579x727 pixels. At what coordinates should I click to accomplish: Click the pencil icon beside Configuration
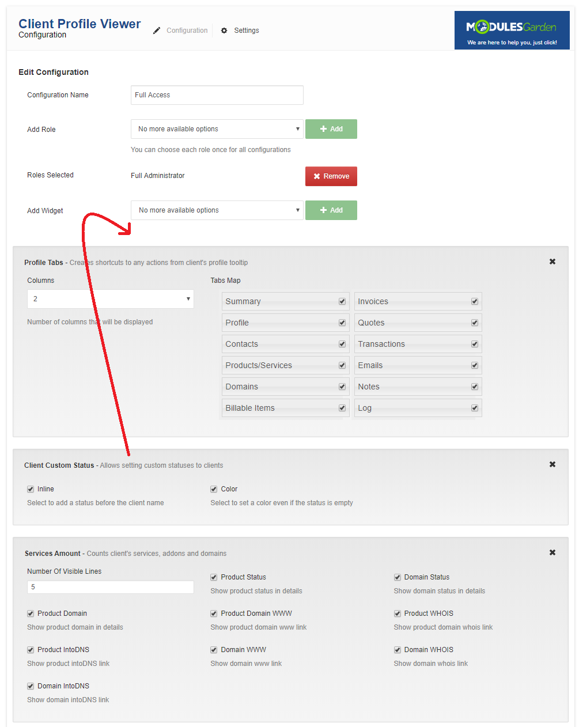point(157,31)
